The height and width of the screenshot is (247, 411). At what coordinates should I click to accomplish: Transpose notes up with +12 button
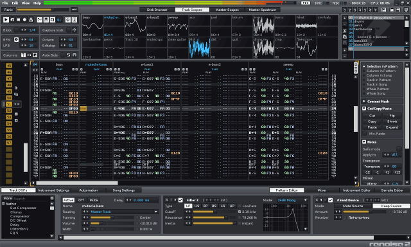(397, 172)
